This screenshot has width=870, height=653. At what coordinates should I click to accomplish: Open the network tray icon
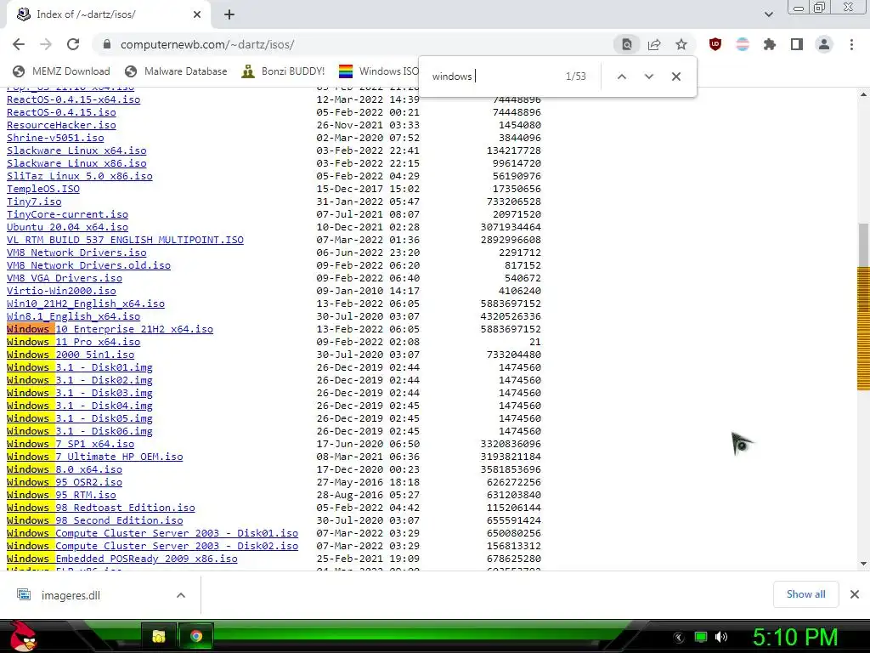coord(701,637)
